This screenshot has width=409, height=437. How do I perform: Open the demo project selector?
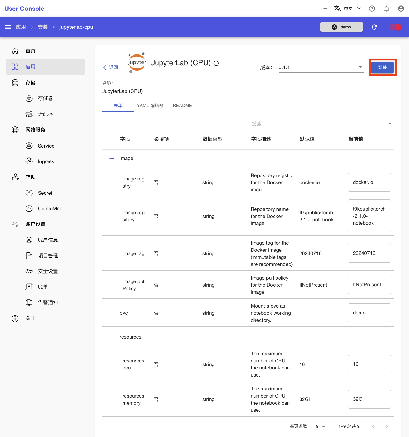(x=342, y=27)
